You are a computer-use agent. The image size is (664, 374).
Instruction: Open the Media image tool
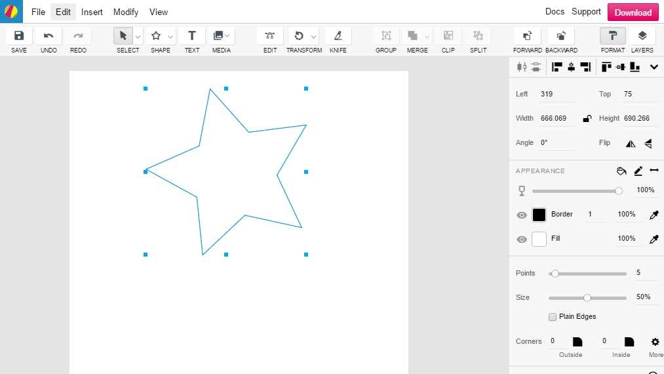[x=218, y=36]
